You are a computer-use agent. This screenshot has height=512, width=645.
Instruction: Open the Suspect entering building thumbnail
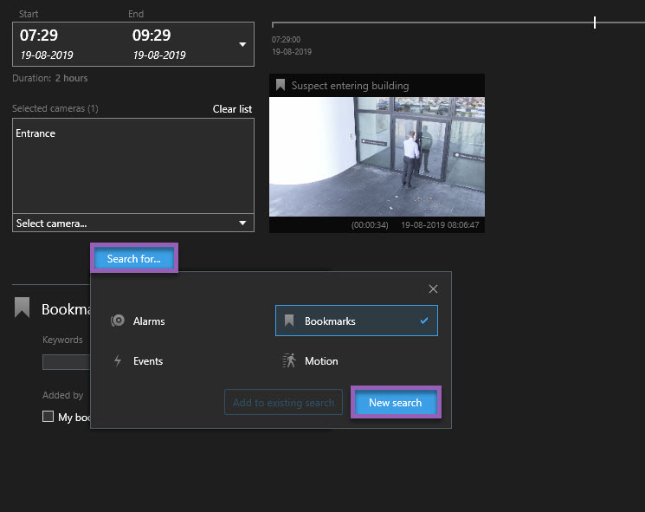(377, 156)
